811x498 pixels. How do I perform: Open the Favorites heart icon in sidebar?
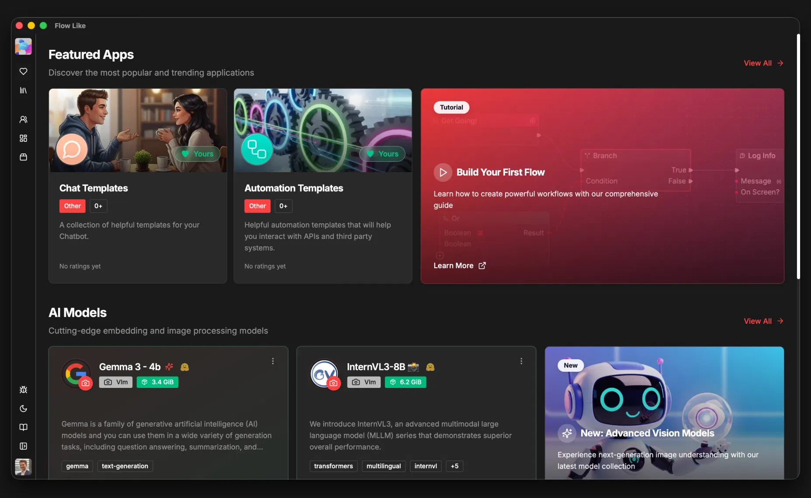[x=23, y=71]
